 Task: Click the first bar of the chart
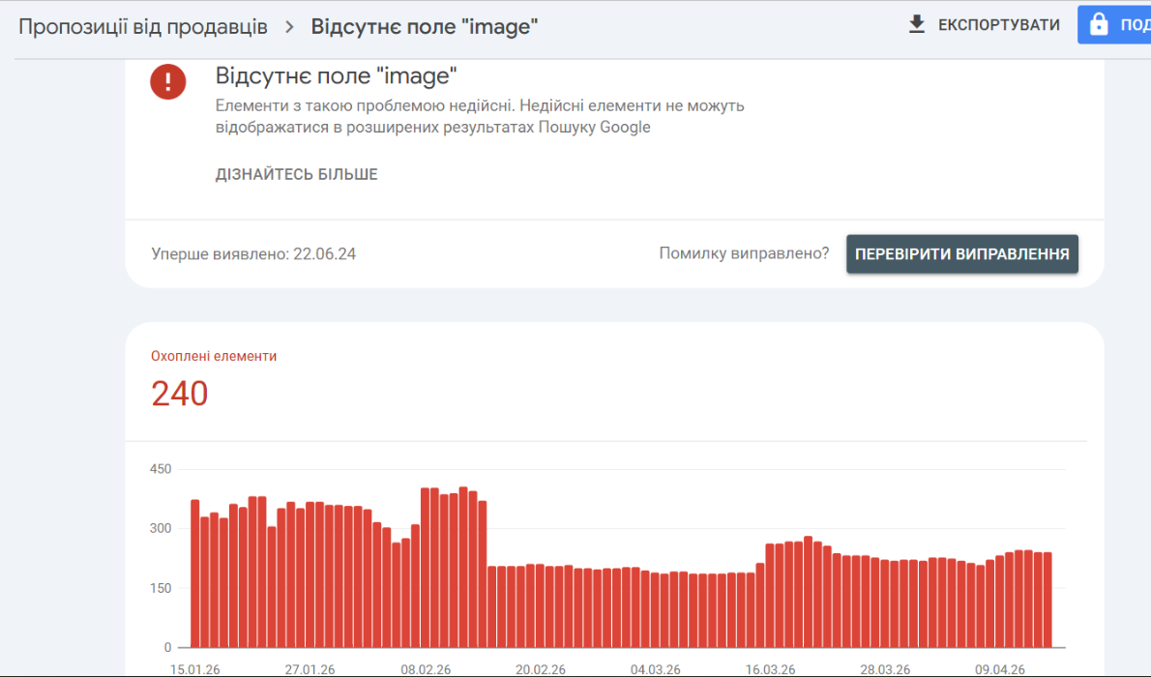tap(195, 574)
